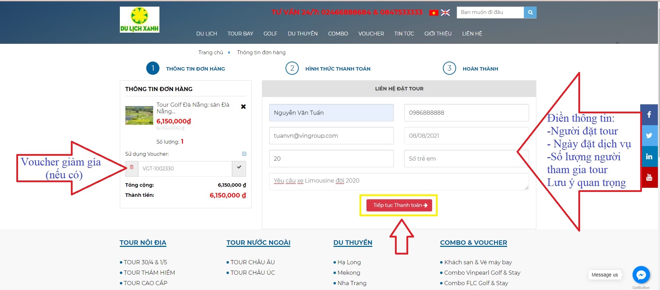660x290 pixels.
Task: Focus the Số trẻ em field
Action: (x=466, y=159)
